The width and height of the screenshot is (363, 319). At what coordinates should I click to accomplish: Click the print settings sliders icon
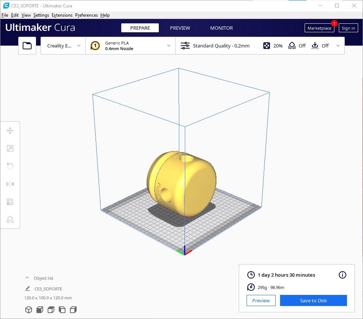click(185, 46)
